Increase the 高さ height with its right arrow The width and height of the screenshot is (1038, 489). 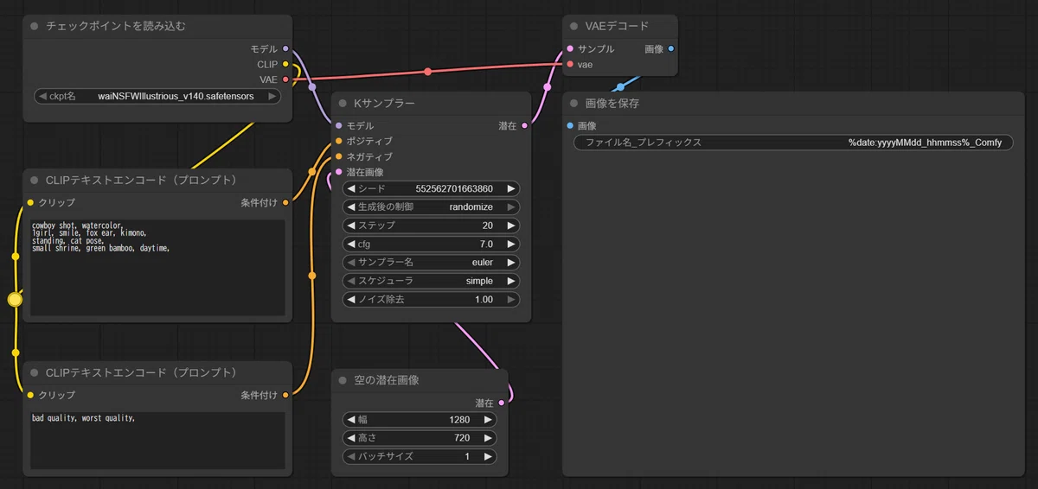pyautogui.click(x=488, y=438)
